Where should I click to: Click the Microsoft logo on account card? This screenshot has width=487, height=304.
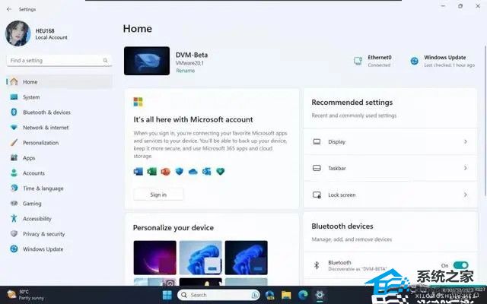click(x=138, y=102)
